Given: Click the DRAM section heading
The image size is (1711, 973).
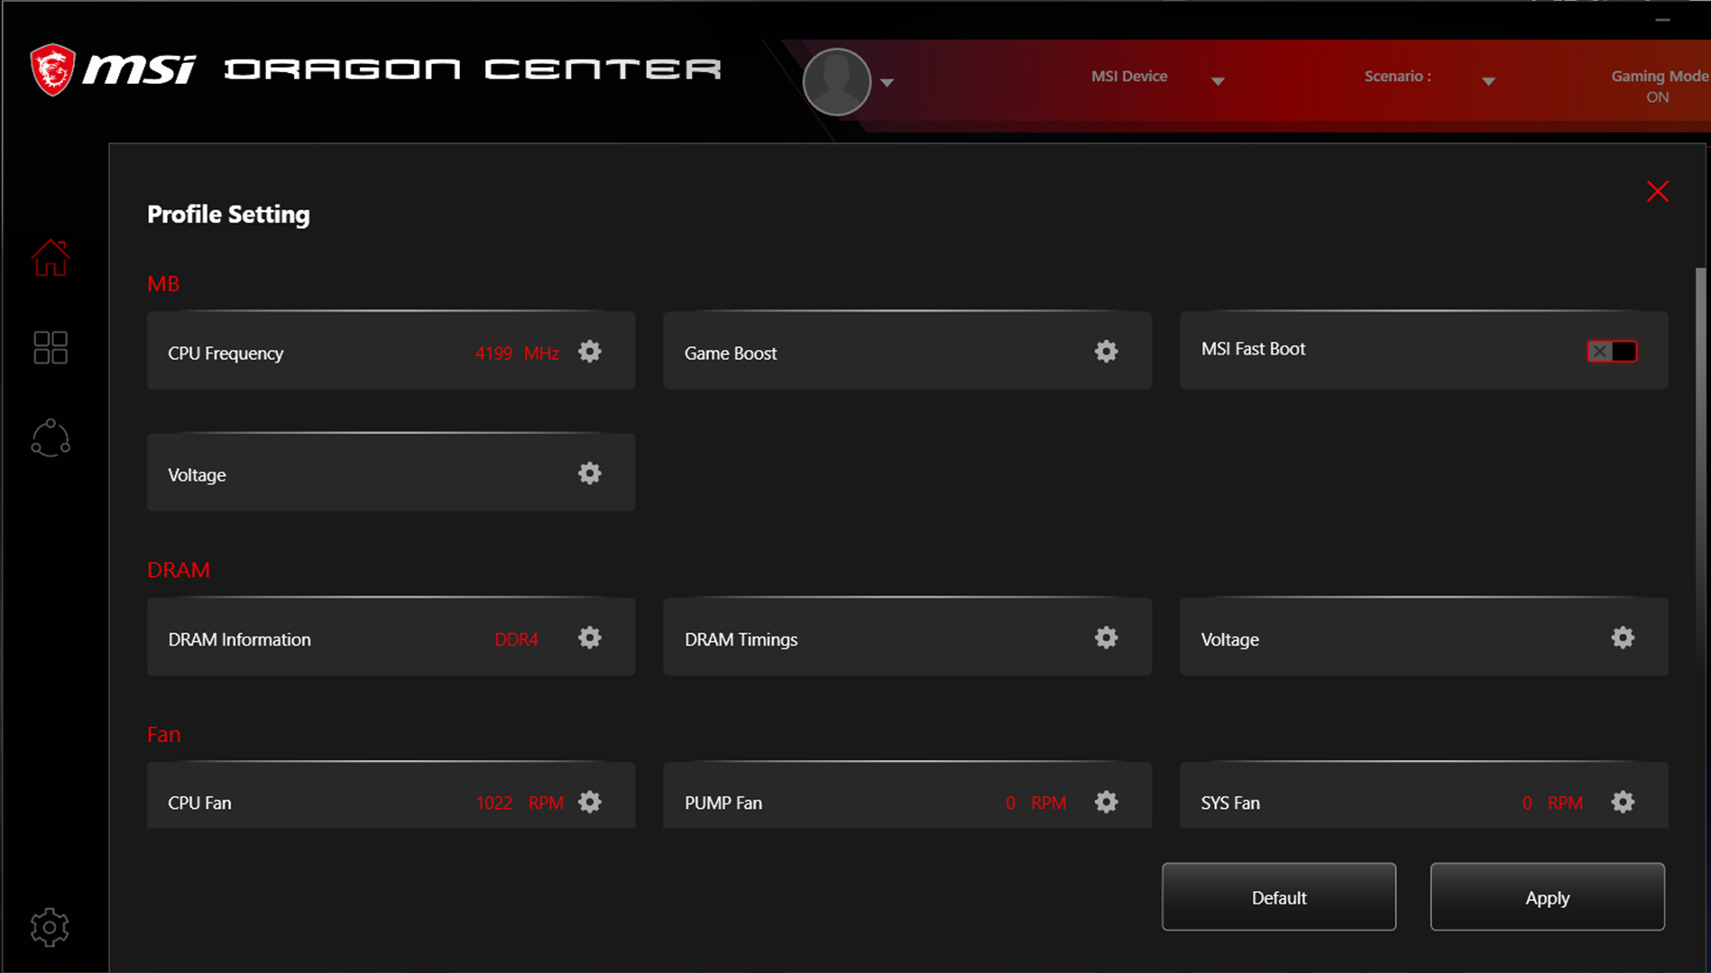Looking at the screenshot, I should [x=179, y=570].
